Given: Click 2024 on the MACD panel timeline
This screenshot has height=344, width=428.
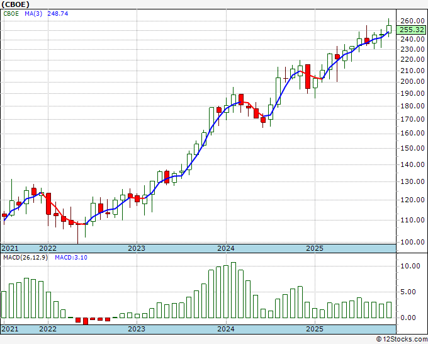Looking at the screenshot, I should pyautogui.click(x=225, y=329).
